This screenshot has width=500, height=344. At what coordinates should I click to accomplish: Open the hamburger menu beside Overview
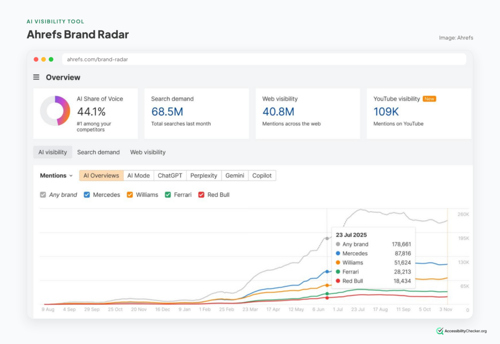(x=36, y=78)
